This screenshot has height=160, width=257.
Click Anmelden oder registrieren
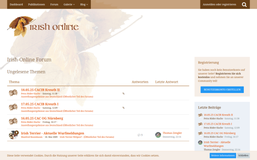pos(219,4)
